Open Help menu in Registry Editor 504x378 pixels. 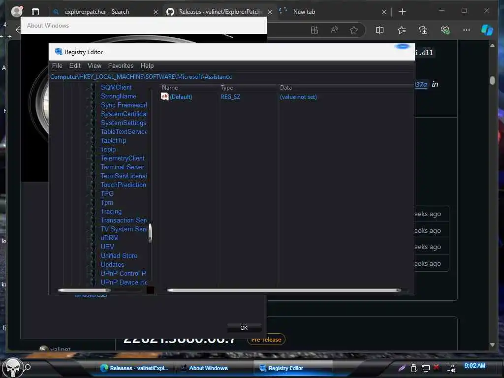click(x=147, y=65)
